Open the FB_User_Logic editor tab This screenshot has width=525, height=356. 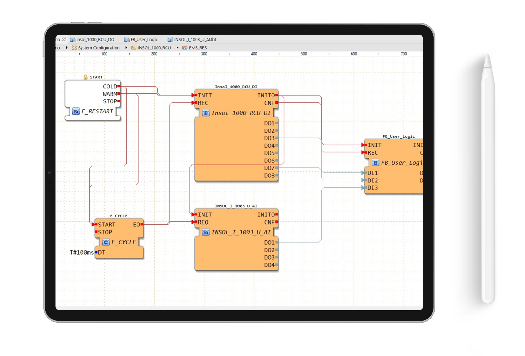point(141,40)
